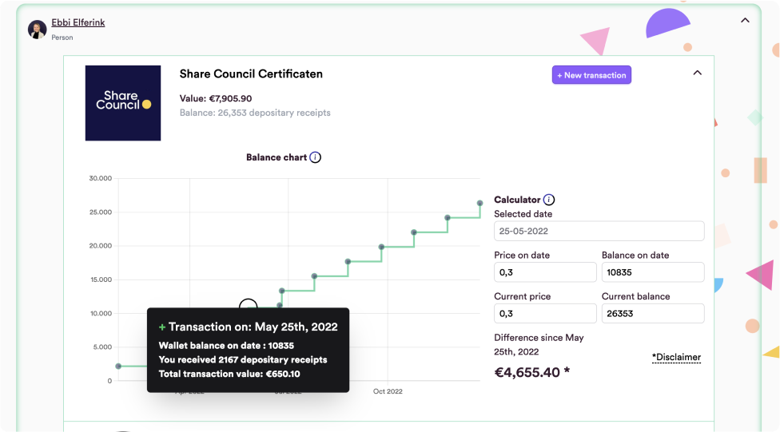Show Balance chart info icon
The height and width of the screenshot is (432, 780).
click(x=316, y=157)
